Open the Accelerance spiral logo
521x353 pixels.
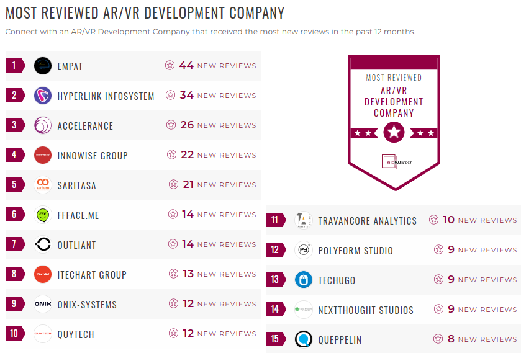(x=43, y=125)
